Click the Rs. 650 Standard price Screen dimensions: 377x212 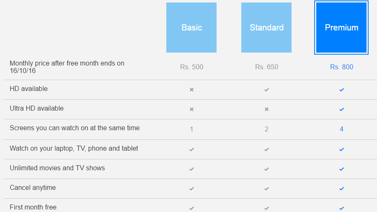[266, 67]
